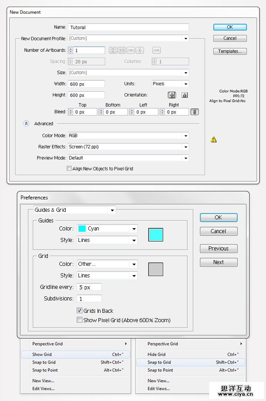266x401 pixels.
Task: Click the bleed link chain icon
Action: [194, 112]
